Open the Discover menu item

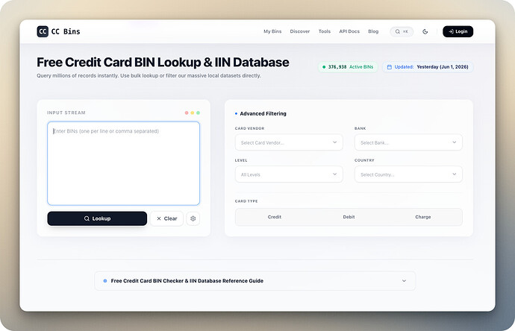click(299, 31)
